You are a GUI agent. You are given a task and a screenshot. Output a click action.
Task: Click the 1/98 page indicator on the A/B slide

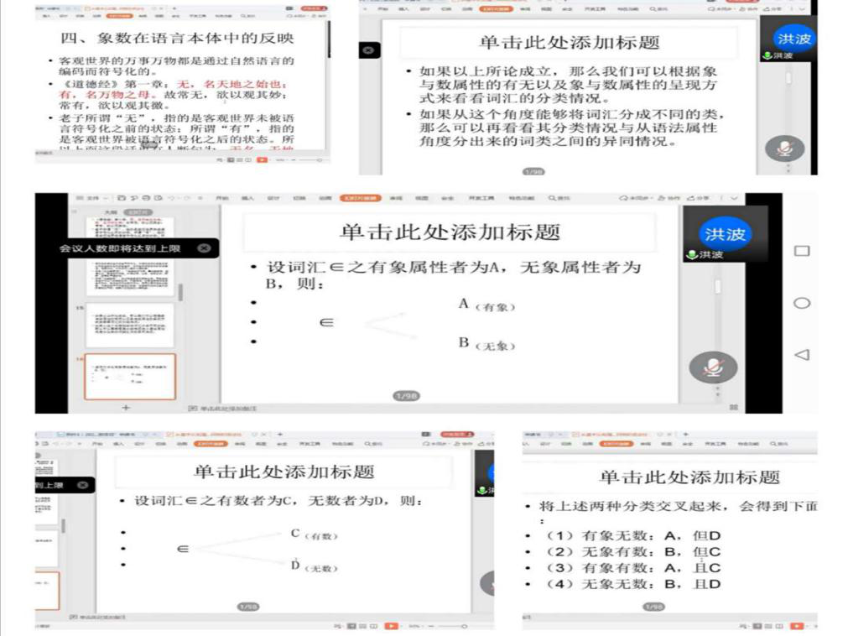(x=406, y=396)
